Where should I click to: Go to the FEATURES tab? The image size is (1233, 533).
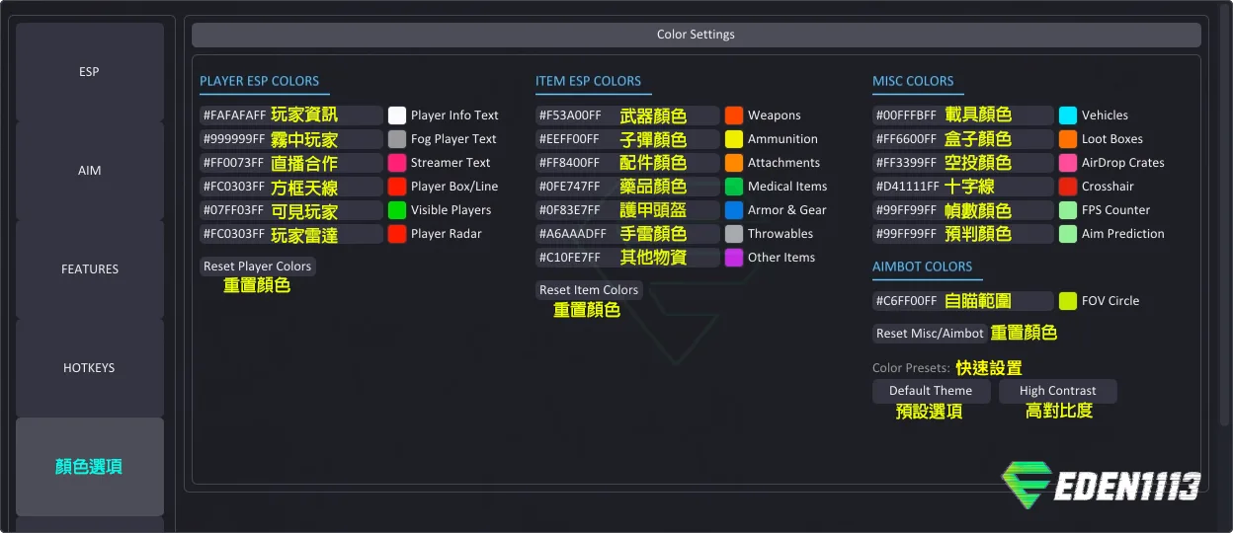pyautogui.click(x=90, y=269)
